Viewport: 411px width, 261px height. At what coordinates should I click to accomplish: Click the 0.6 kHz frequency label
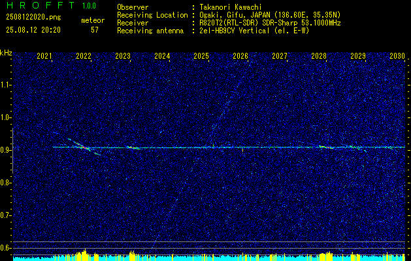coord(5,248)
